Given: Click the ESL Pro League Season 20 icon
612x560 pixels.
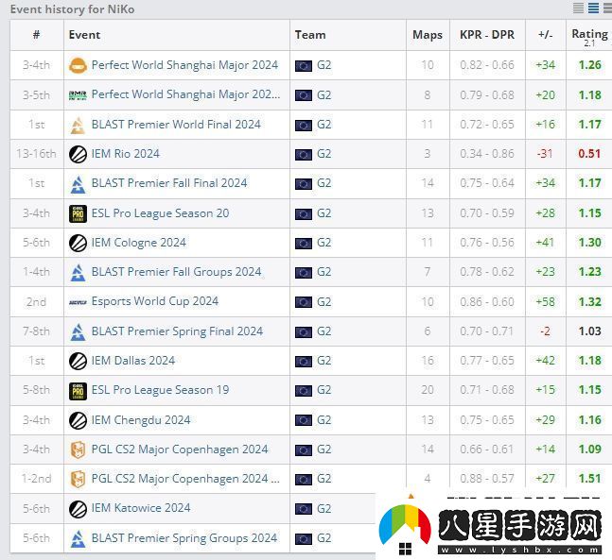Looking at the screenshot, I should point(78,213).
